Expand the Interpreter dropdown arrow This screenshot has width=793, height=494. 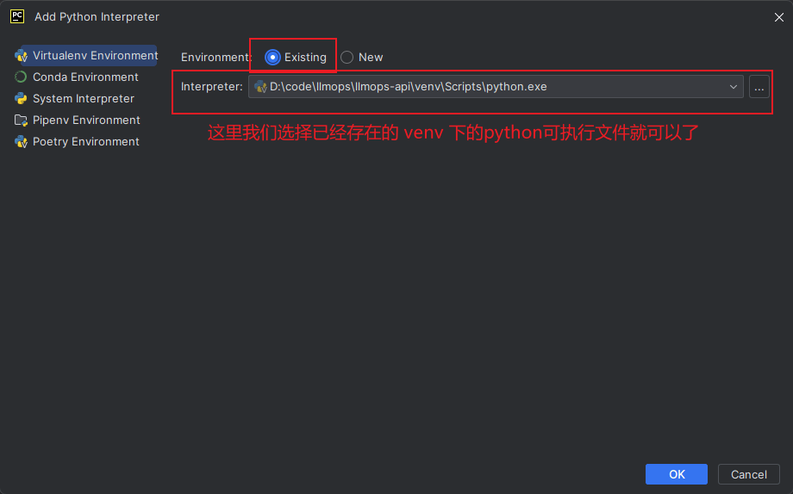pyautogui.click(x=734, y=86)
